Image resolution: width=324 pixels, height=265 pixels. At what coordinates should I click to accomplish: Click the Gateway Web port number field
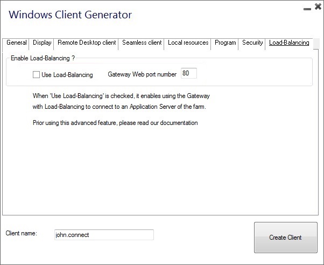pyautogui.click(x=189, y=73)
